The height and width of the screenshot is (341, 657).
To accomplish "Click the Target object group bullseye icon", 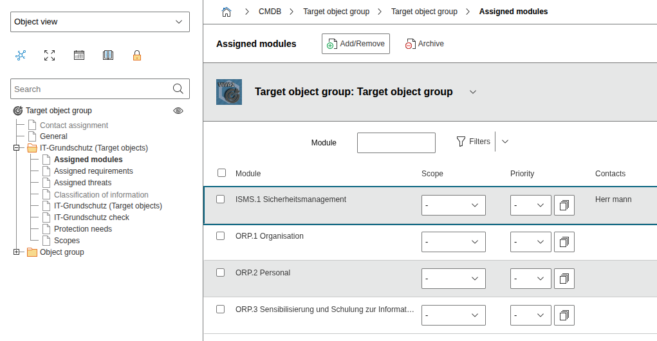I will [17, 111].
